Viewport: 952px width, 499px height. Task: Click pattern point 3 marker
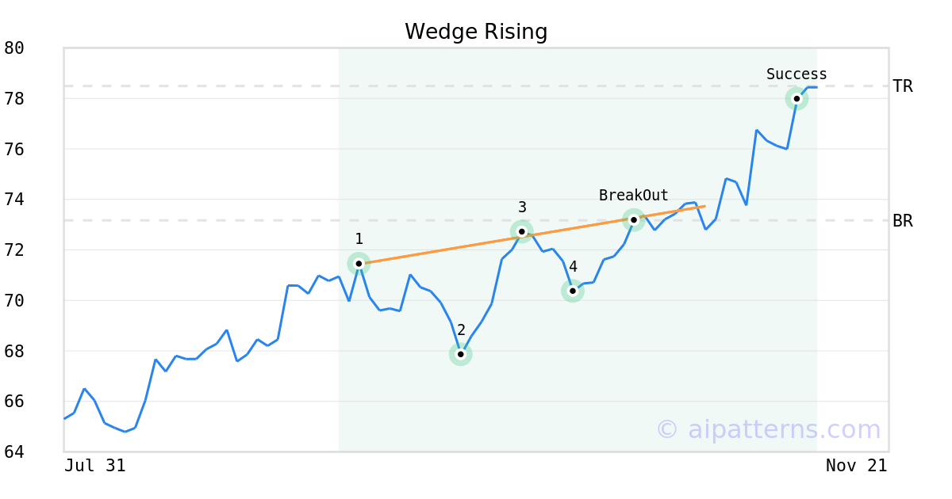[x=522, y=231]
